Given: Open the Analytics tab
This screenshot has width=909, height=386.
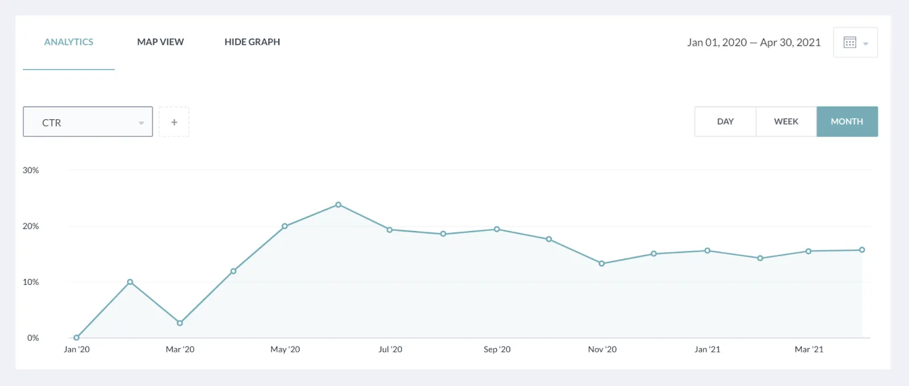Looking at the screenshot, I should click(69, 42).
